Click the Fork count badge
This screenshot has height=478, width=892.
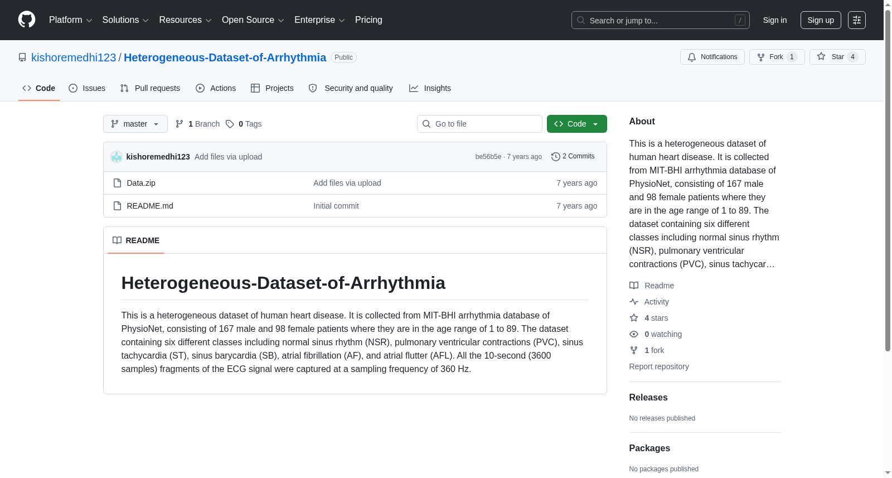792,57
